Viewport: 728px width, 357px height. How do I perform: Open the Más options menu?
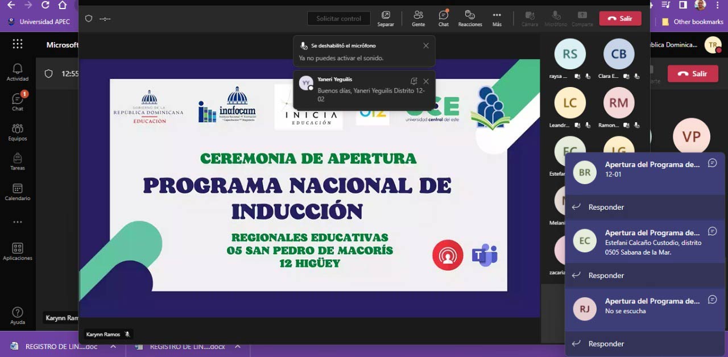(496, 18)
